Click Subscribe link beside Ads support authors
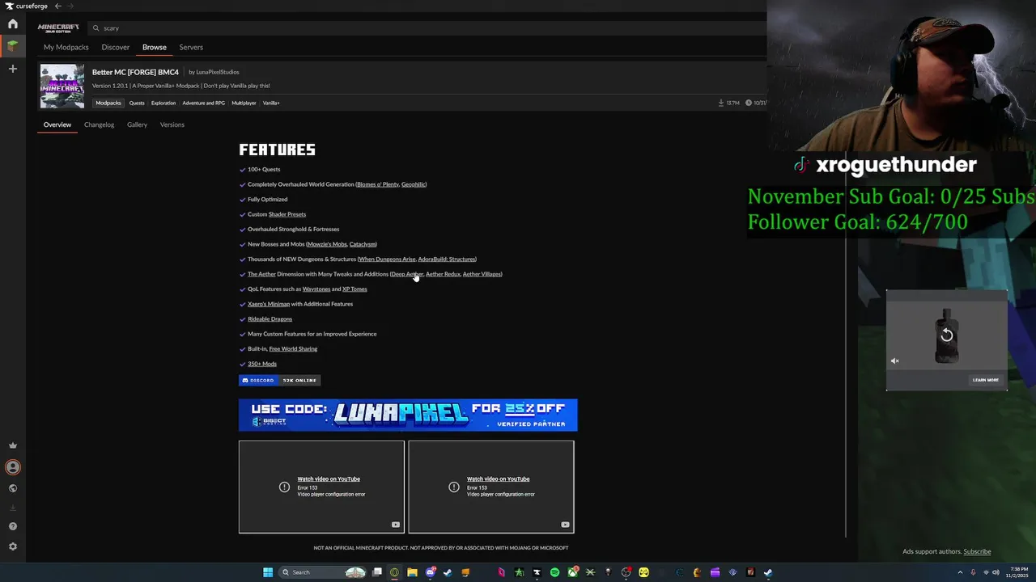 [977, 552]
